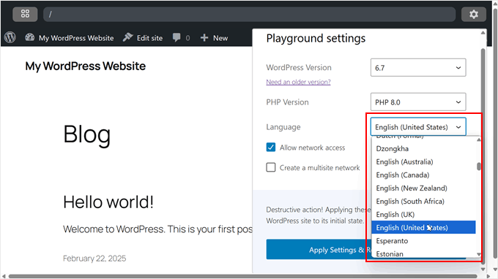Uncheck Allow network access
Viewport: 498px width, 279px height.
271,148
